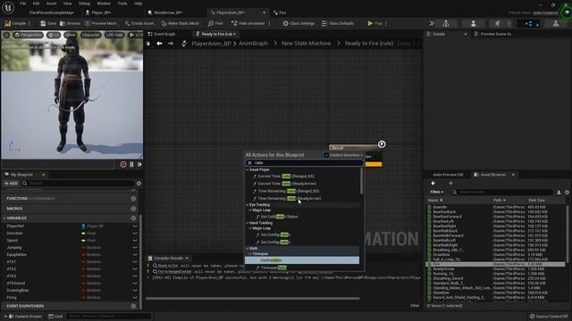Expand the toolbar overflow chevrons

432,23
